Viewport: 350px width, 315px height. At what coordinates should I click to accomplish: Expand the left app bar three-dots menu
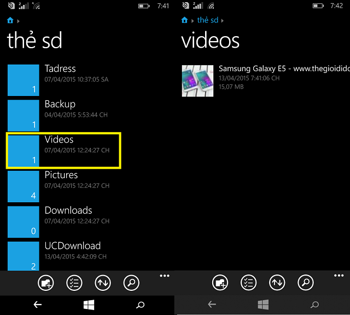[165, 276]
